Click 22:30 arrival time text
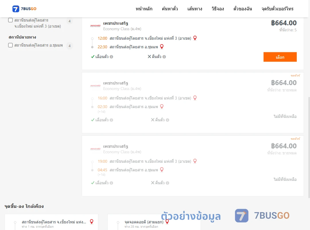The image size is (310, 230). click(x=102, y=47)
